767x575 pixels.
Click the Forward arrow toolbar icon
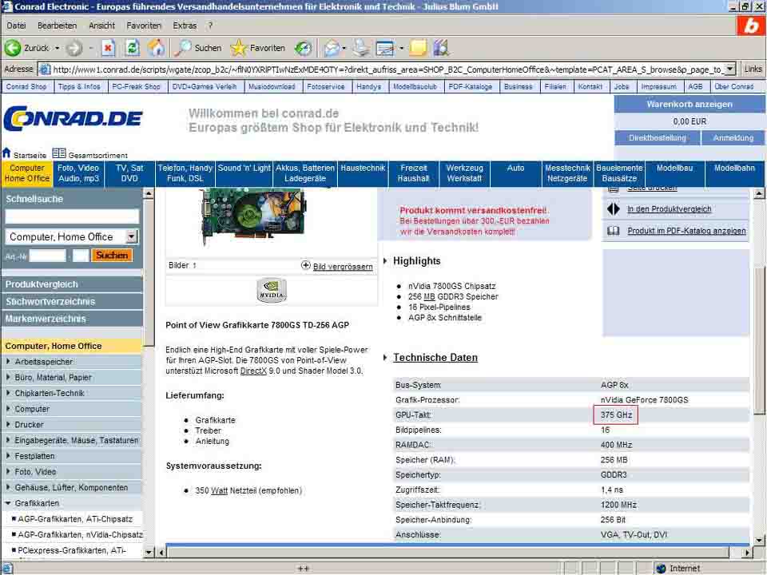point(74,48)
